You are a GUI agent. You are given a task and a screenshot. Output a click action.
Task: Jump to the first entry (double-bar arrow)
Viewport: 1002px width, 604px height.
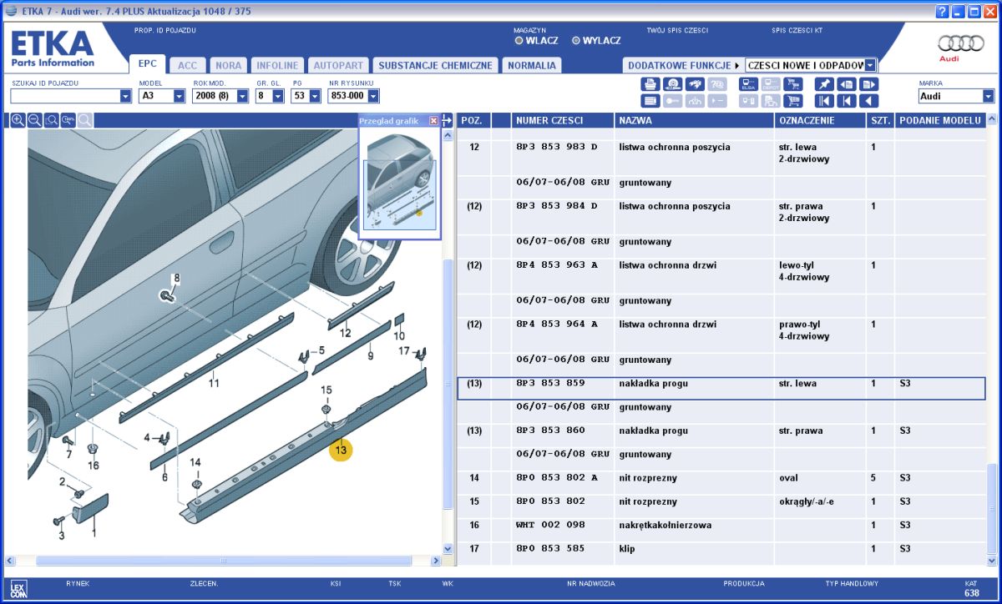[824, 101]
